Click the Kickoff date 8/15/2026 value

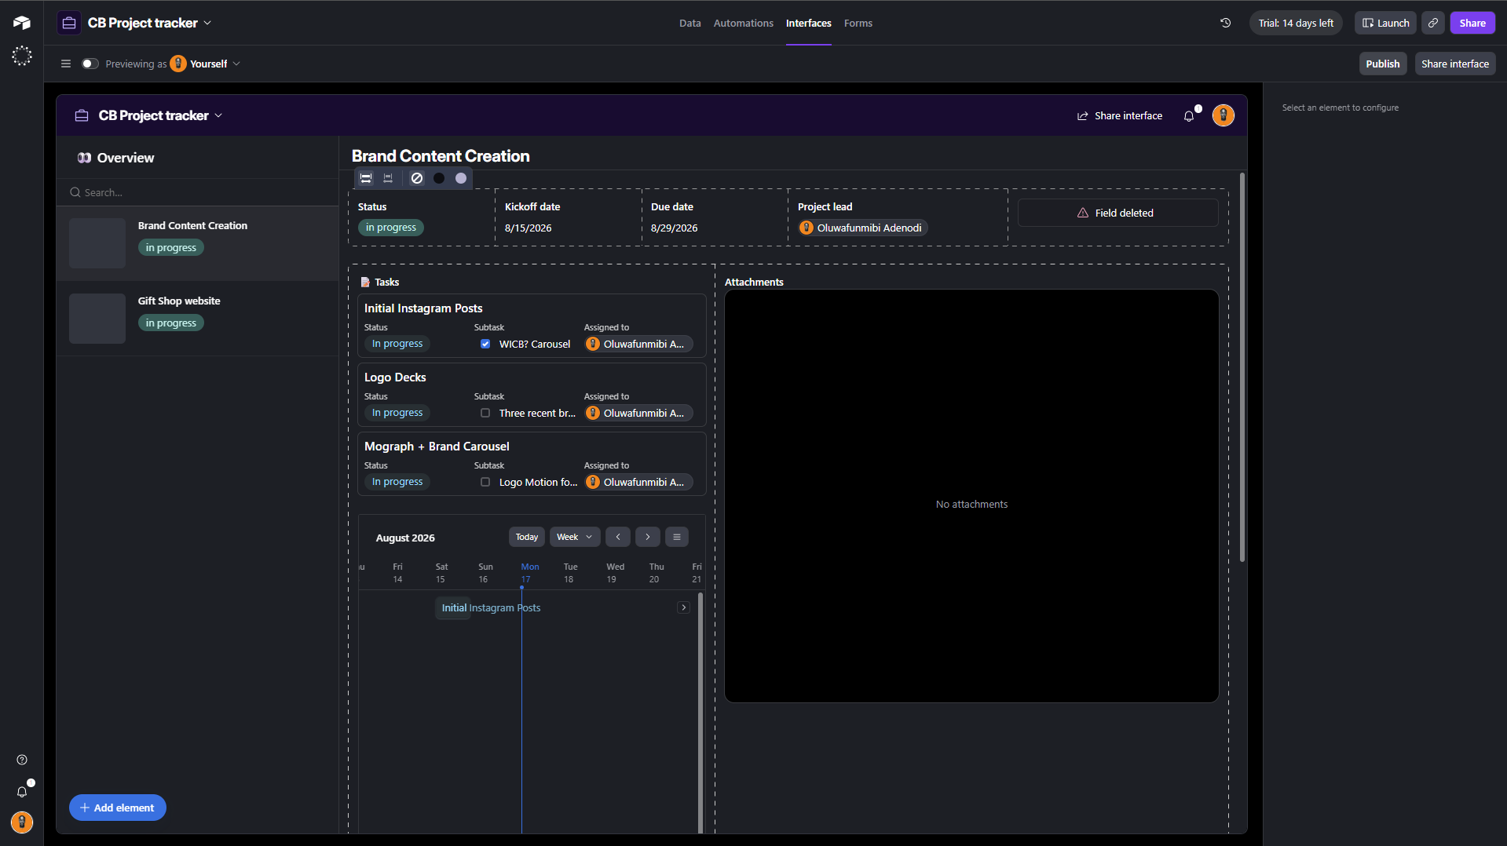528,228
